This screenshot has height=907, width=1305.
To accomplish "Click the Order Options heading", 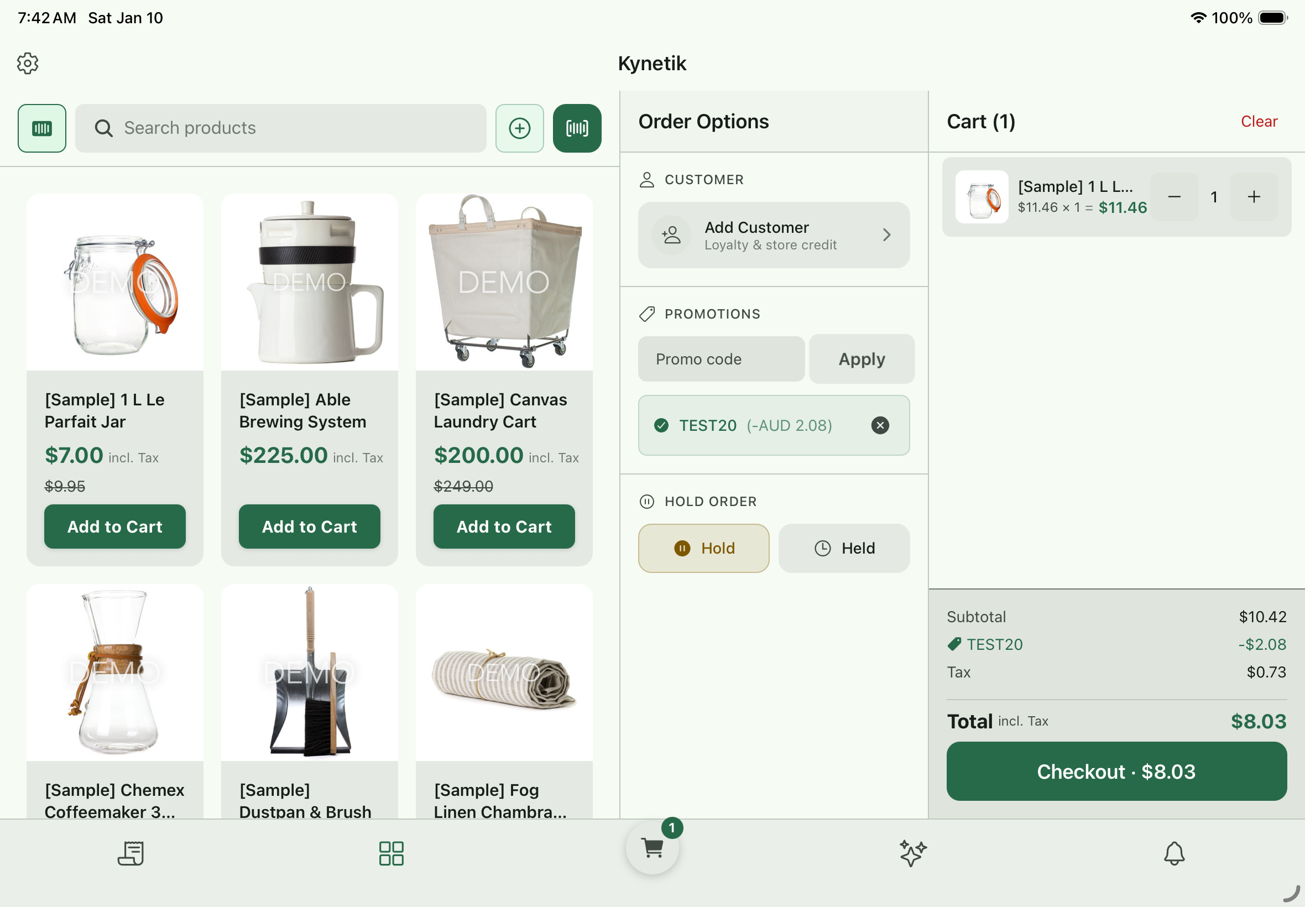I will tap(703, 121).
